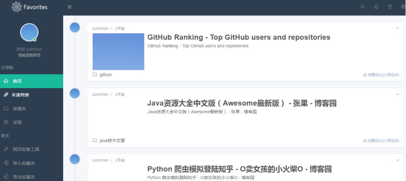Click 我就是程序员 profile tagline
The height and width of the screenshot is (181, 406).
tap(29, 55)
